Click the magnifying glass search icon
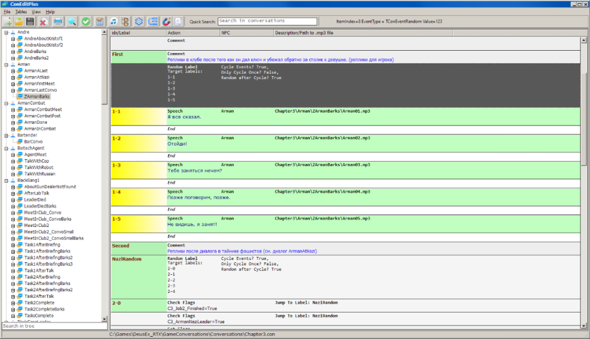The width and height of the screenshot is (590, 339). [x=72, y=22]
